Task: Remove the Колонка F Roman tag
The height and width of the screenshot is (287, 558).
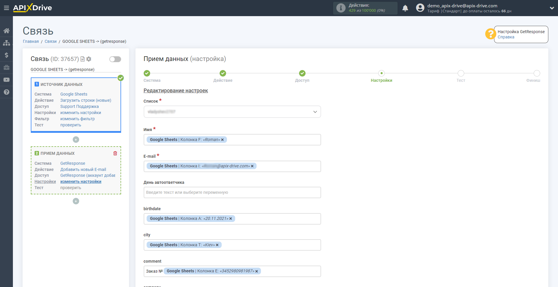Action: click(223, 140)
